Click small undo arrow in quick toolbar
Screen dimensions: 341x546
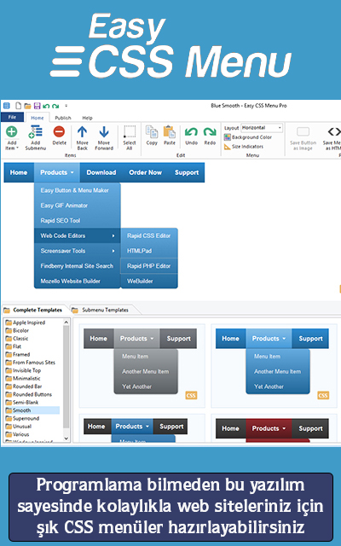tap(46, 106)
